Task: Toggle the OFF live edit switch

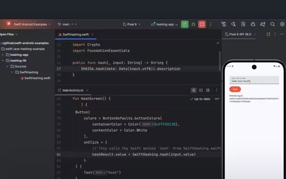Action: point(217,99)
